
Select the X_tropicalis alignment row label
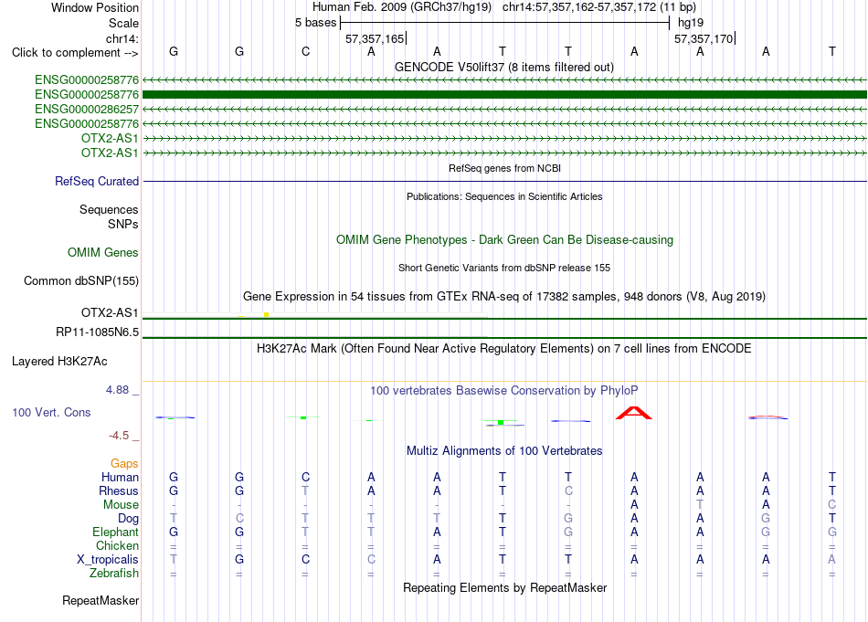(x=108, y=560)
